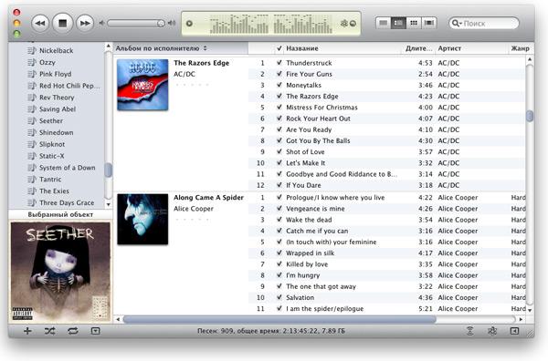
Task: Uncheck the Vengeance is mine checkbox
Action: 279,209
